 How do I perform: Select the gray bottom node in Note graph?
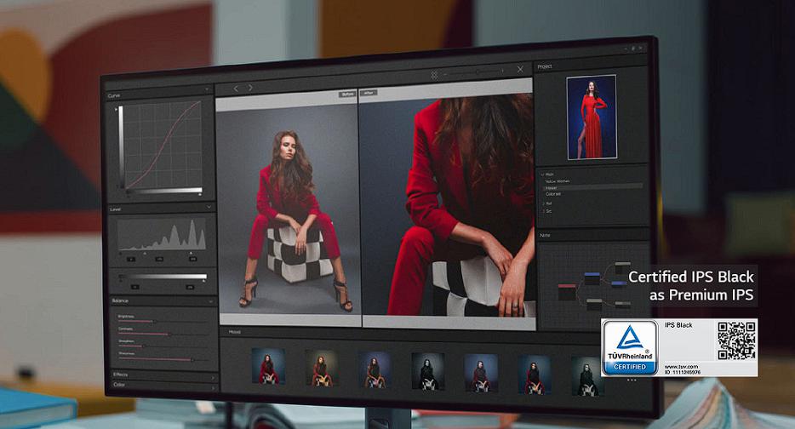point(594,304)
